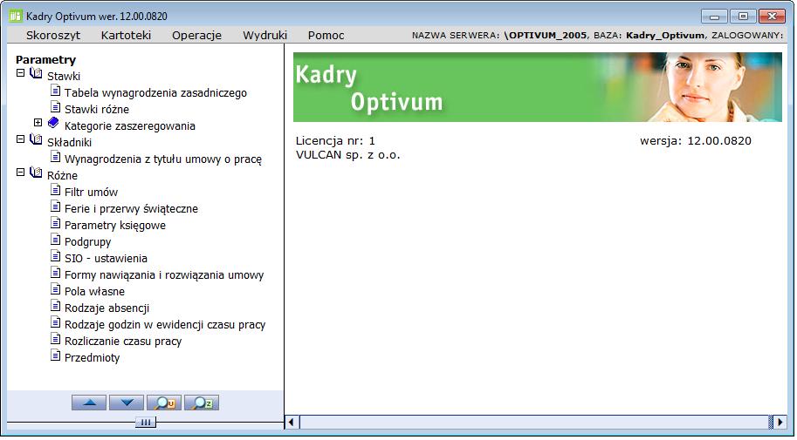The image size is (797, 440).
Task: Click the horizontal scrollbar right arrow
Action: [780, 422]
